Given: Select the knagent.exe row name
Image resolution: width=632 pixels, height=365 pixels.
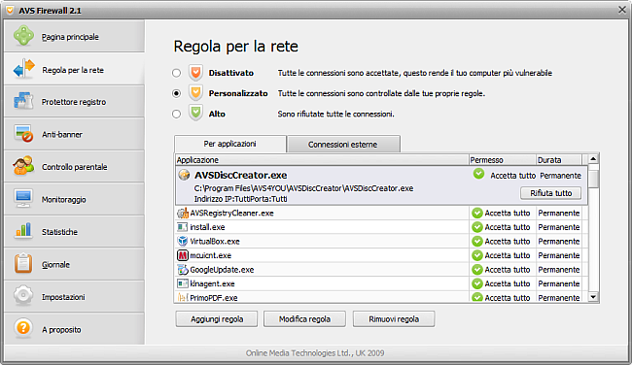Looking at the screenshot, I should [x=212, y=283].
